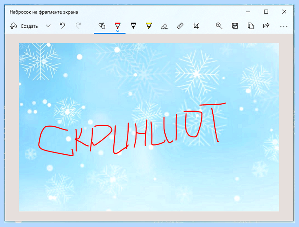Save the snip with floppy icon
The image size is (299, 227).
pyautogui.click(x=235, y=26)
